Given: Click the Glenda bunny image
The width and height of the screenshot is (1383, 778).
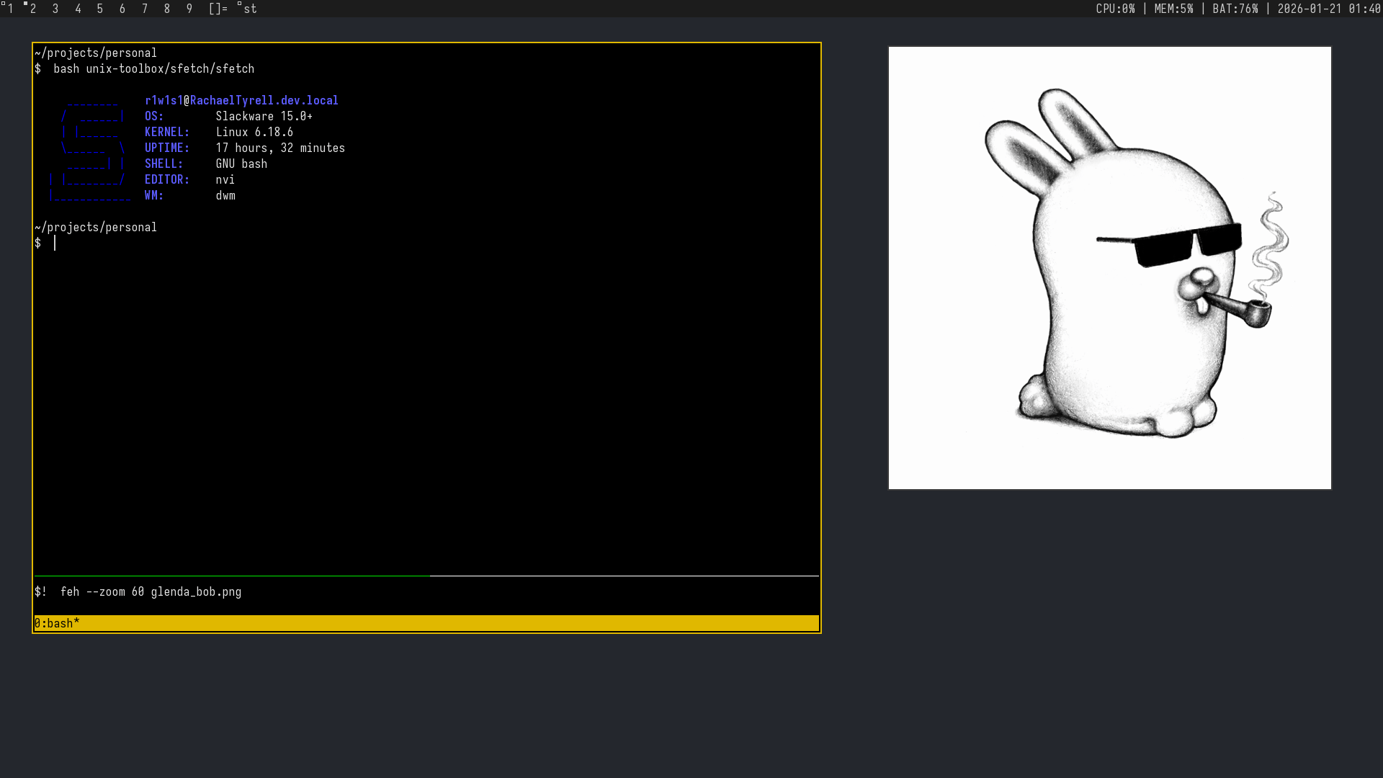Looking at the screenshot, I should coord(1109,268).
